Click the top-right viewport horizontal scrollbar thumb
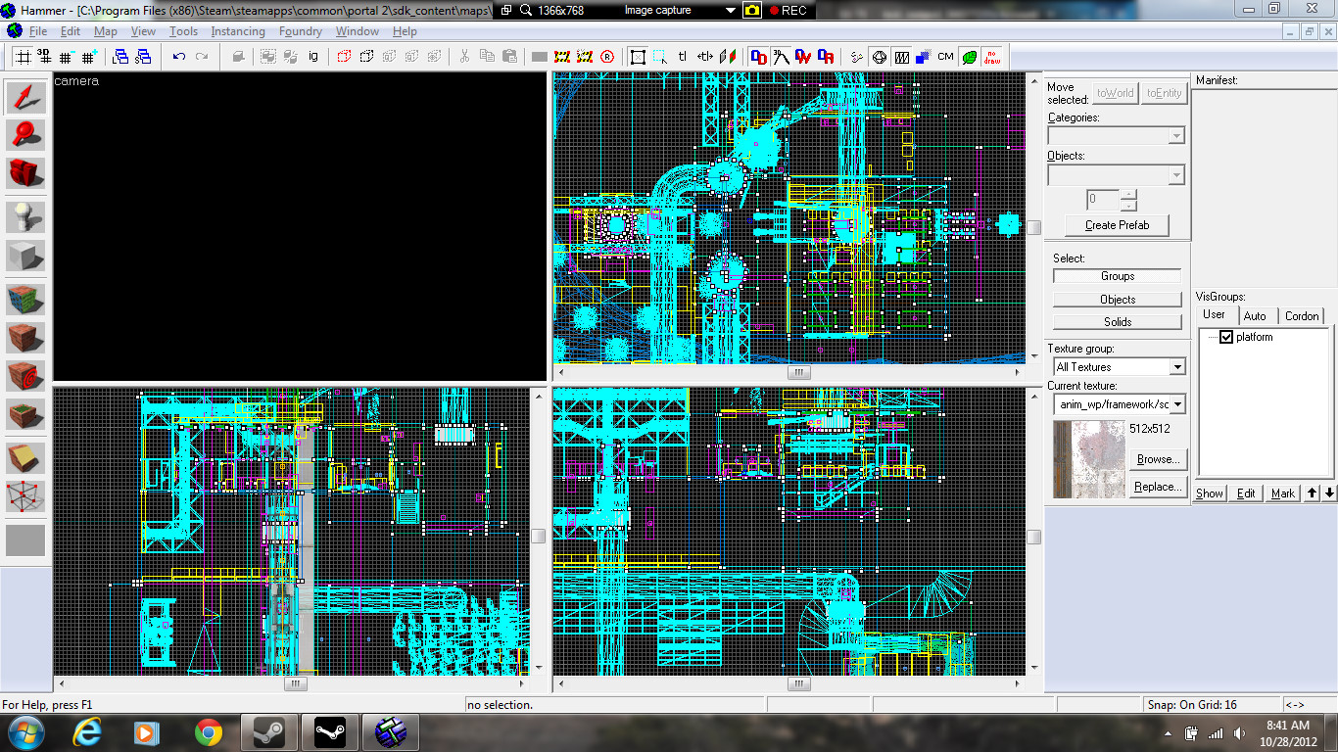Image resolution: width=1338 pixels, height=752 pixels. (799, 372)
